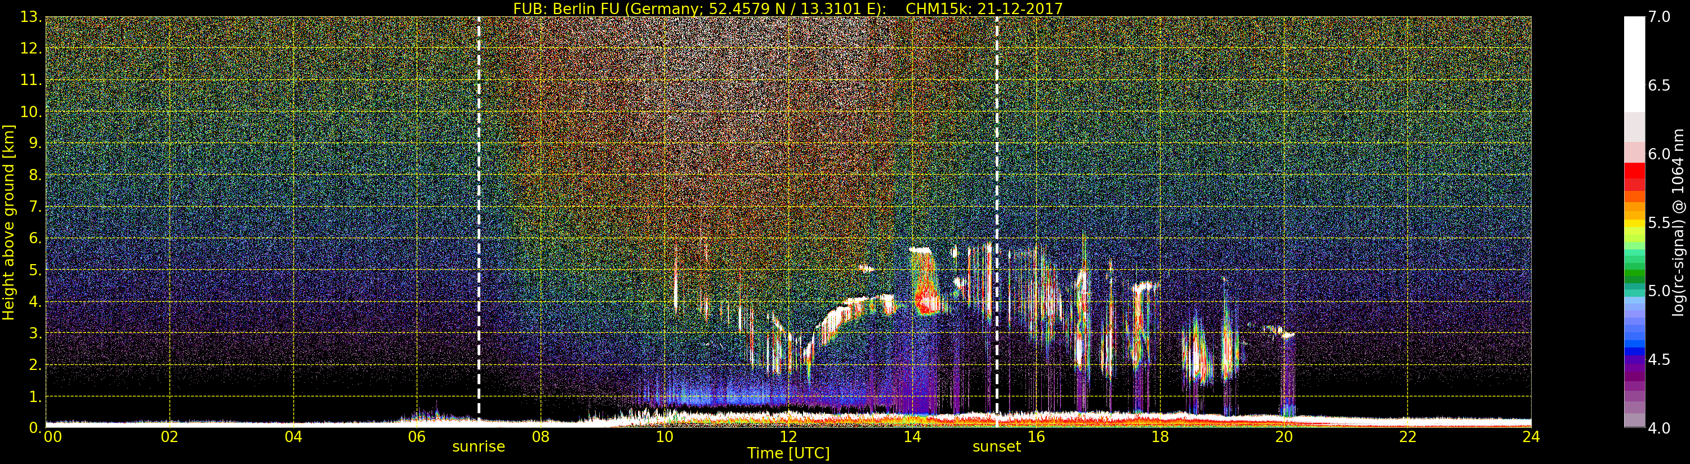Click the "Time [UTC]" axis label

click(x=788, y=453)
